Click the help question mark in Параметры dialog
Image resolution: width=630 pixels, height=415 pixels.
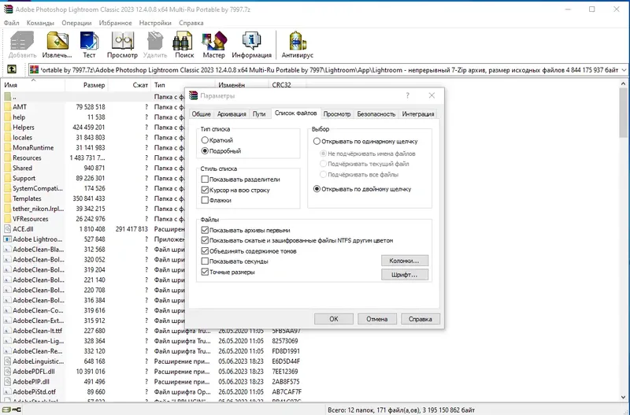(407, 95)
